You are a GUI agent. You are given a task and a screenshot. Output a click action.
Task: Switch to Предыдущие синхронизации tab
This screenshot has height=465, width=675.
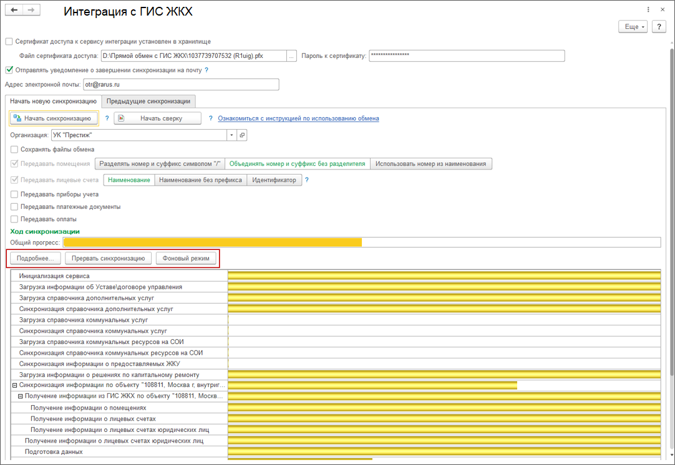point(148,101)
